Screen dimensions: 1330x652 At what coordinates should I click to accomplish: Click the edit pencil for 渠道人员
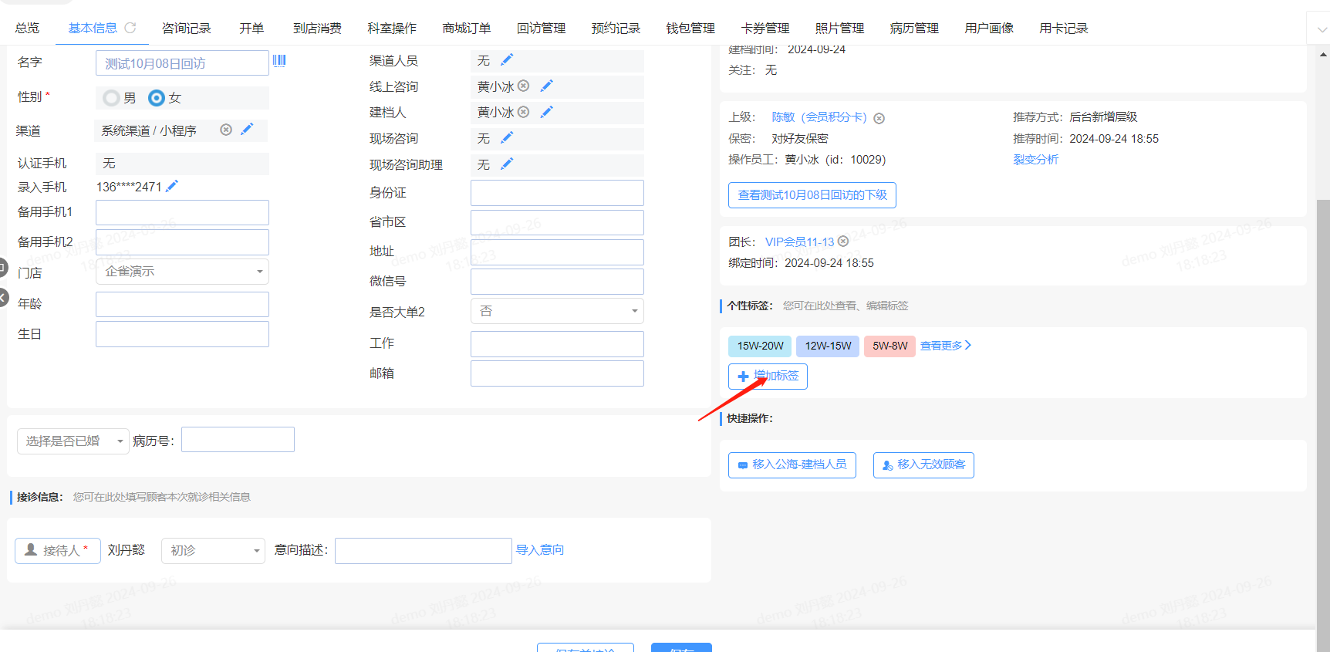507,60
